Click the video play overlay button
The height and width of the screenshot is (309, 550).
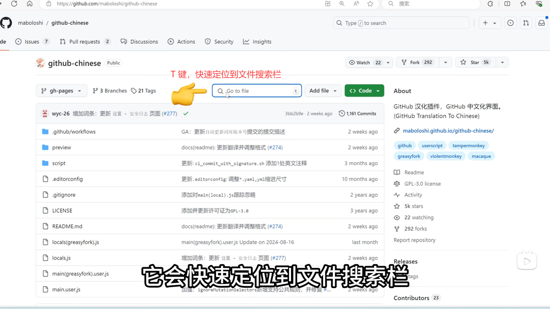527,261
